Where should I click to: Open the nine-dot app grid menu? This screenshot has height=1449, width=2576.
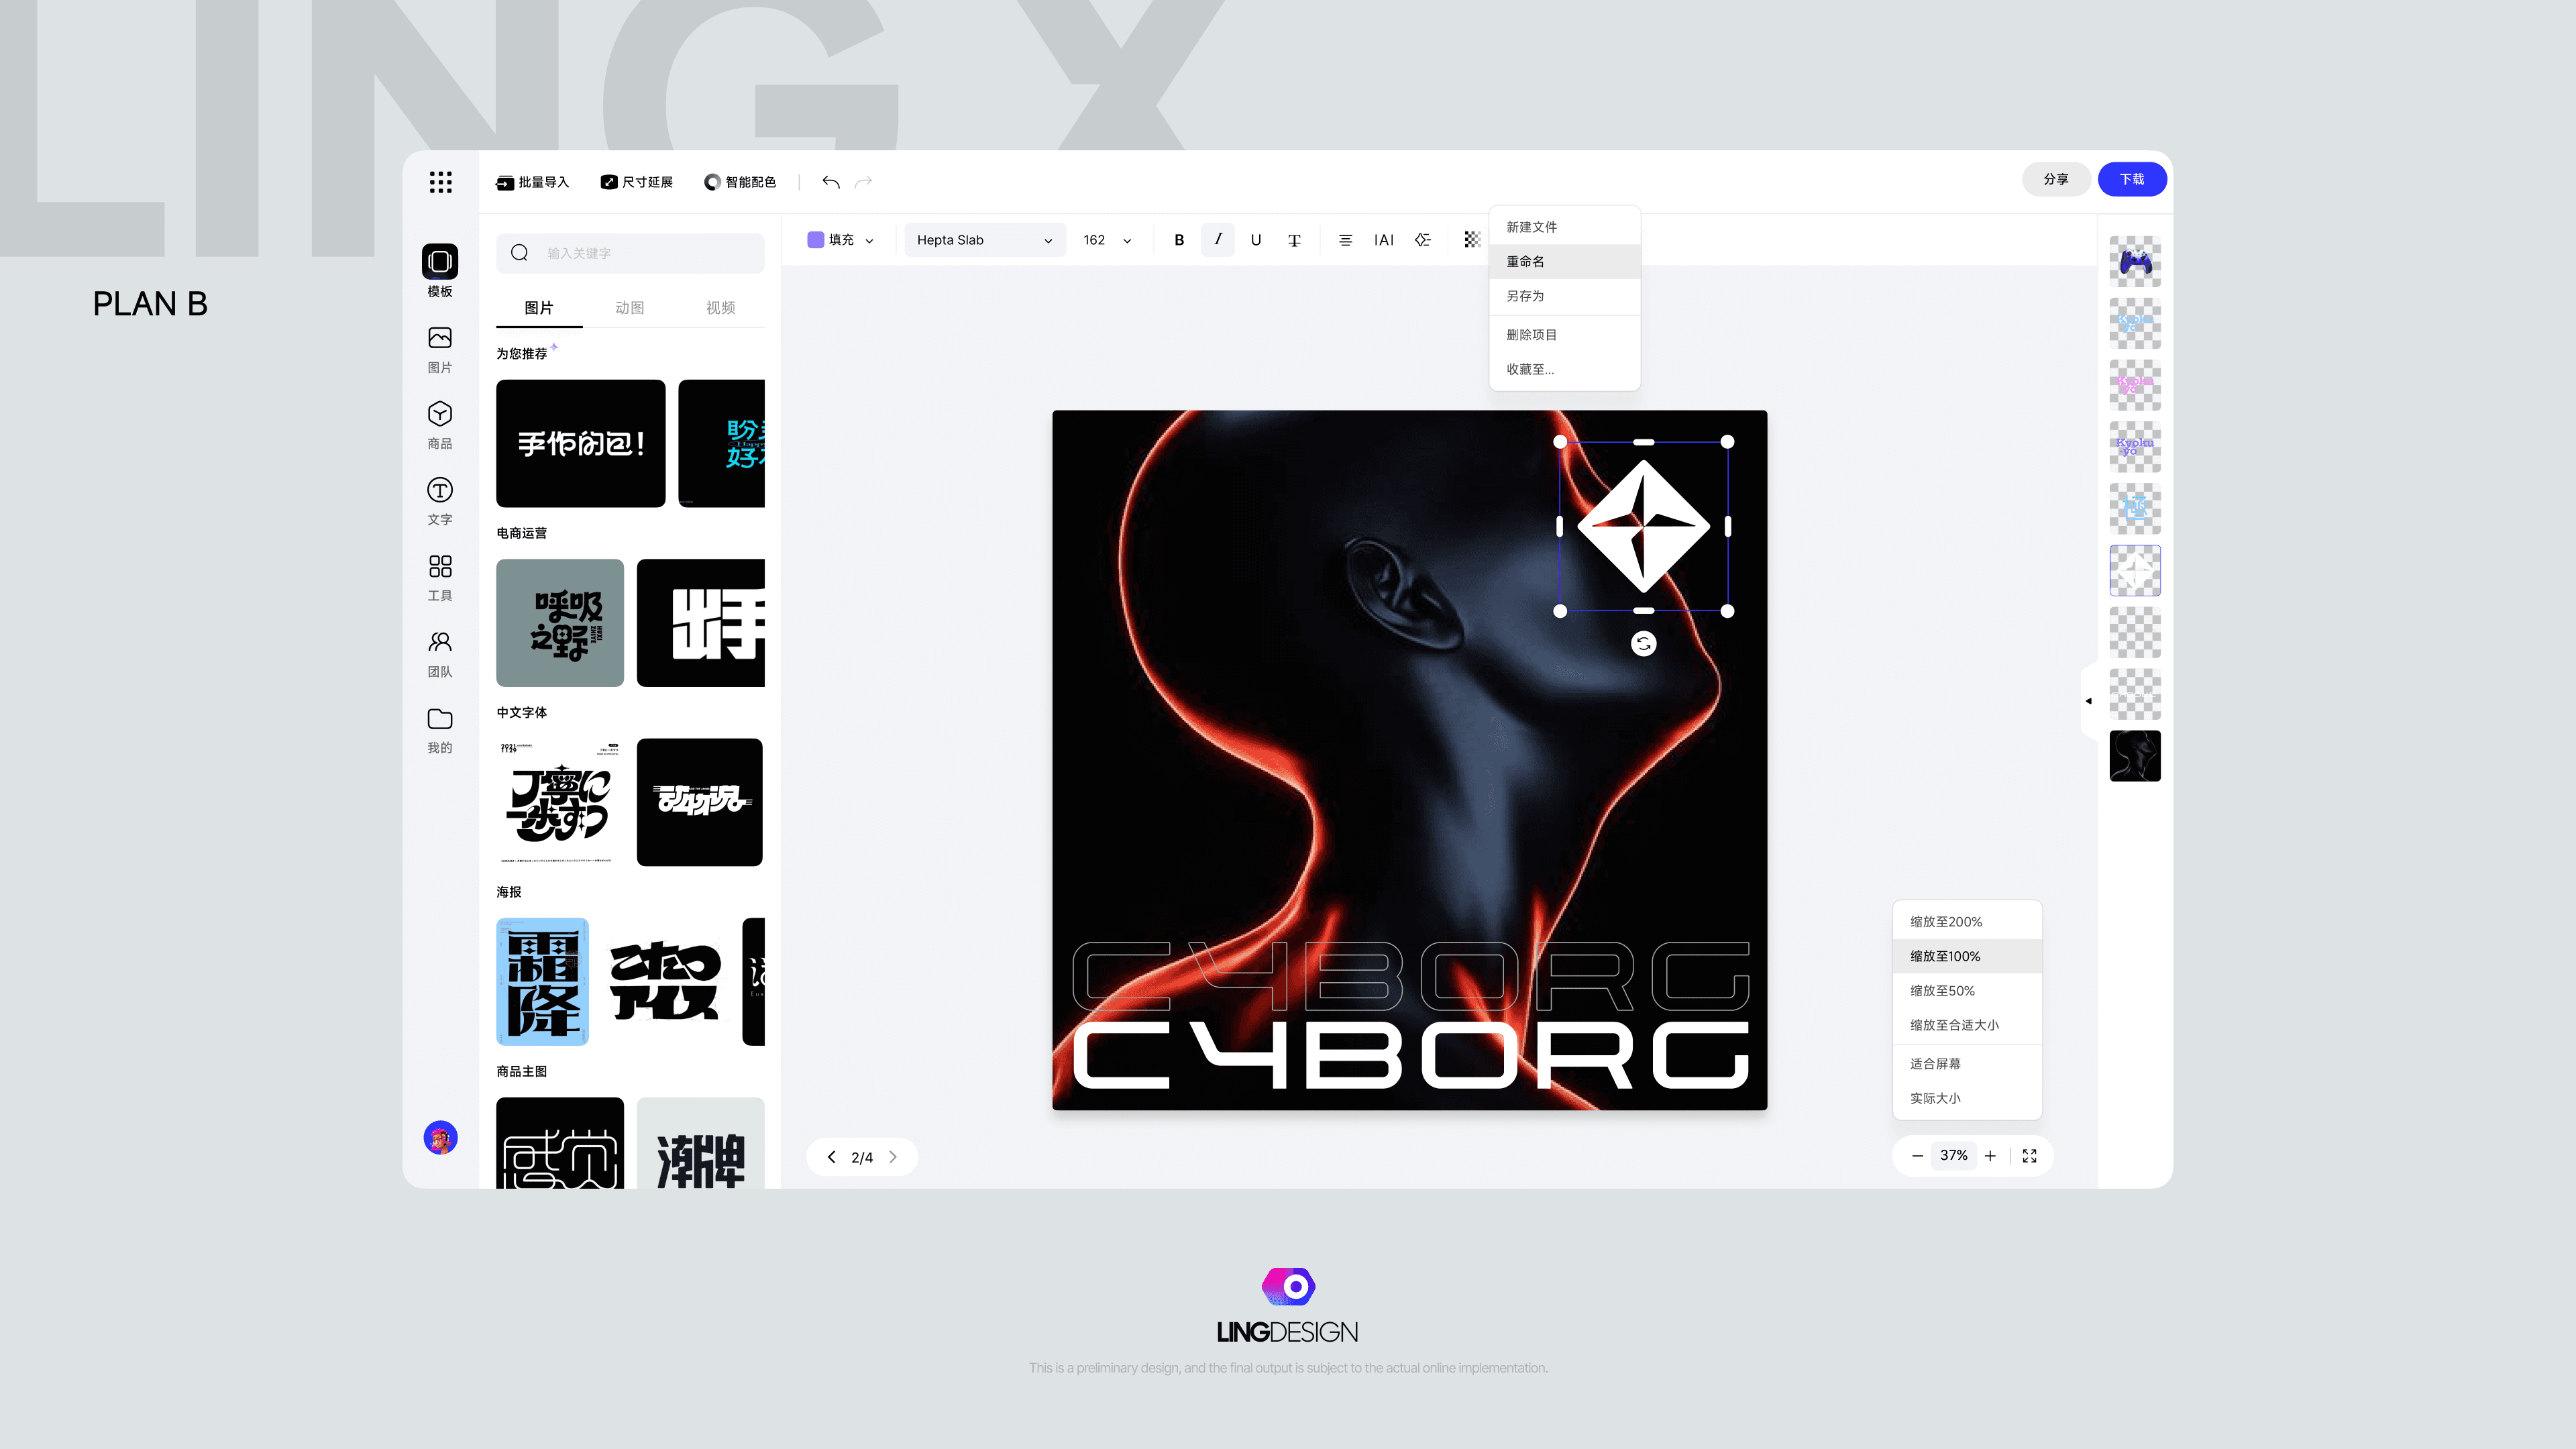coord(440,181)
